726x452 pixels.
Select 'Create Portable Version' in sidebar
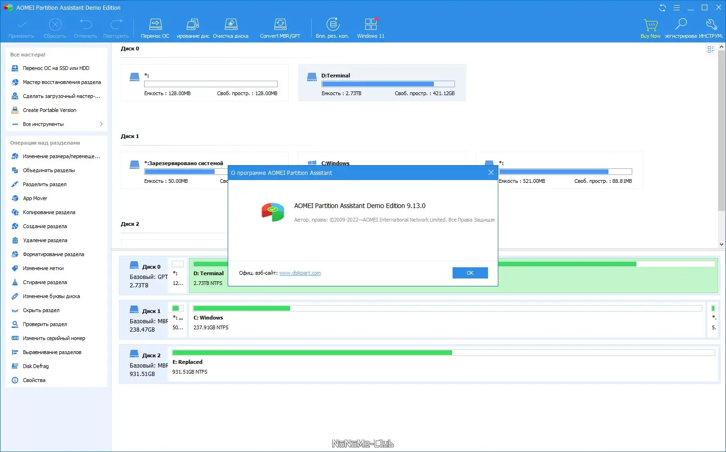[x=49, y=110]
